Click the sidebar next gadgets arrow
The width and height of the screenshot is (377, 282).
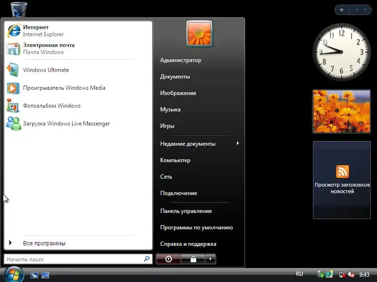pos(365,10)
